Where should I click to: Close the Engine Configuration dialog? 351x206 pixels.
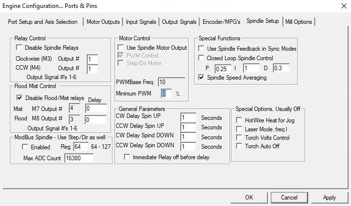pyautogui.click(x=343, y=6)
